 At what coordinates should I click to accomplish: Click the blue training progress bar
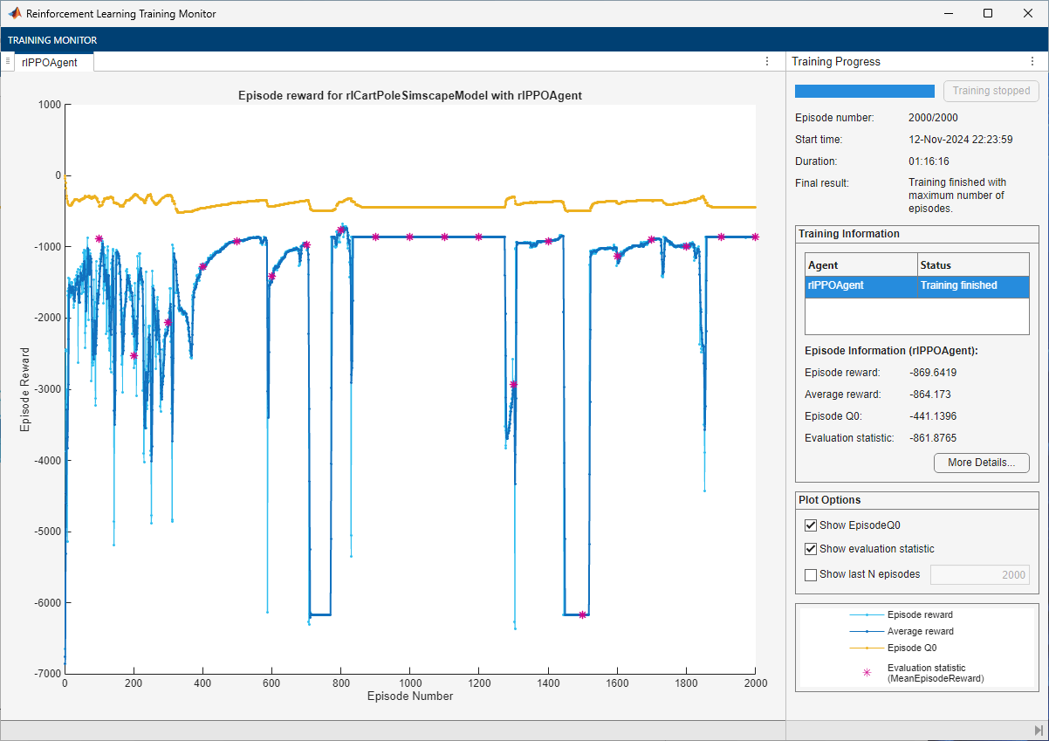[x=864, y=91]
